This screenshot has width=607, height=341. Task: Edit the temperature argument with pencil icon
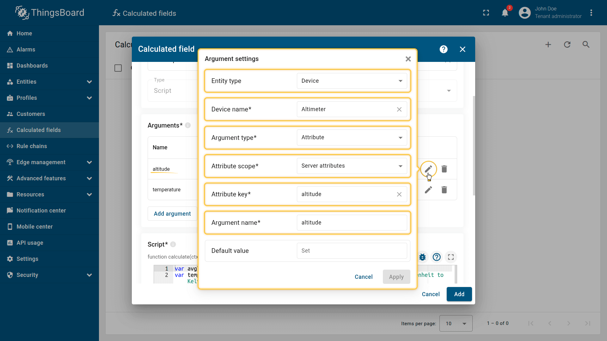(428, 190)
